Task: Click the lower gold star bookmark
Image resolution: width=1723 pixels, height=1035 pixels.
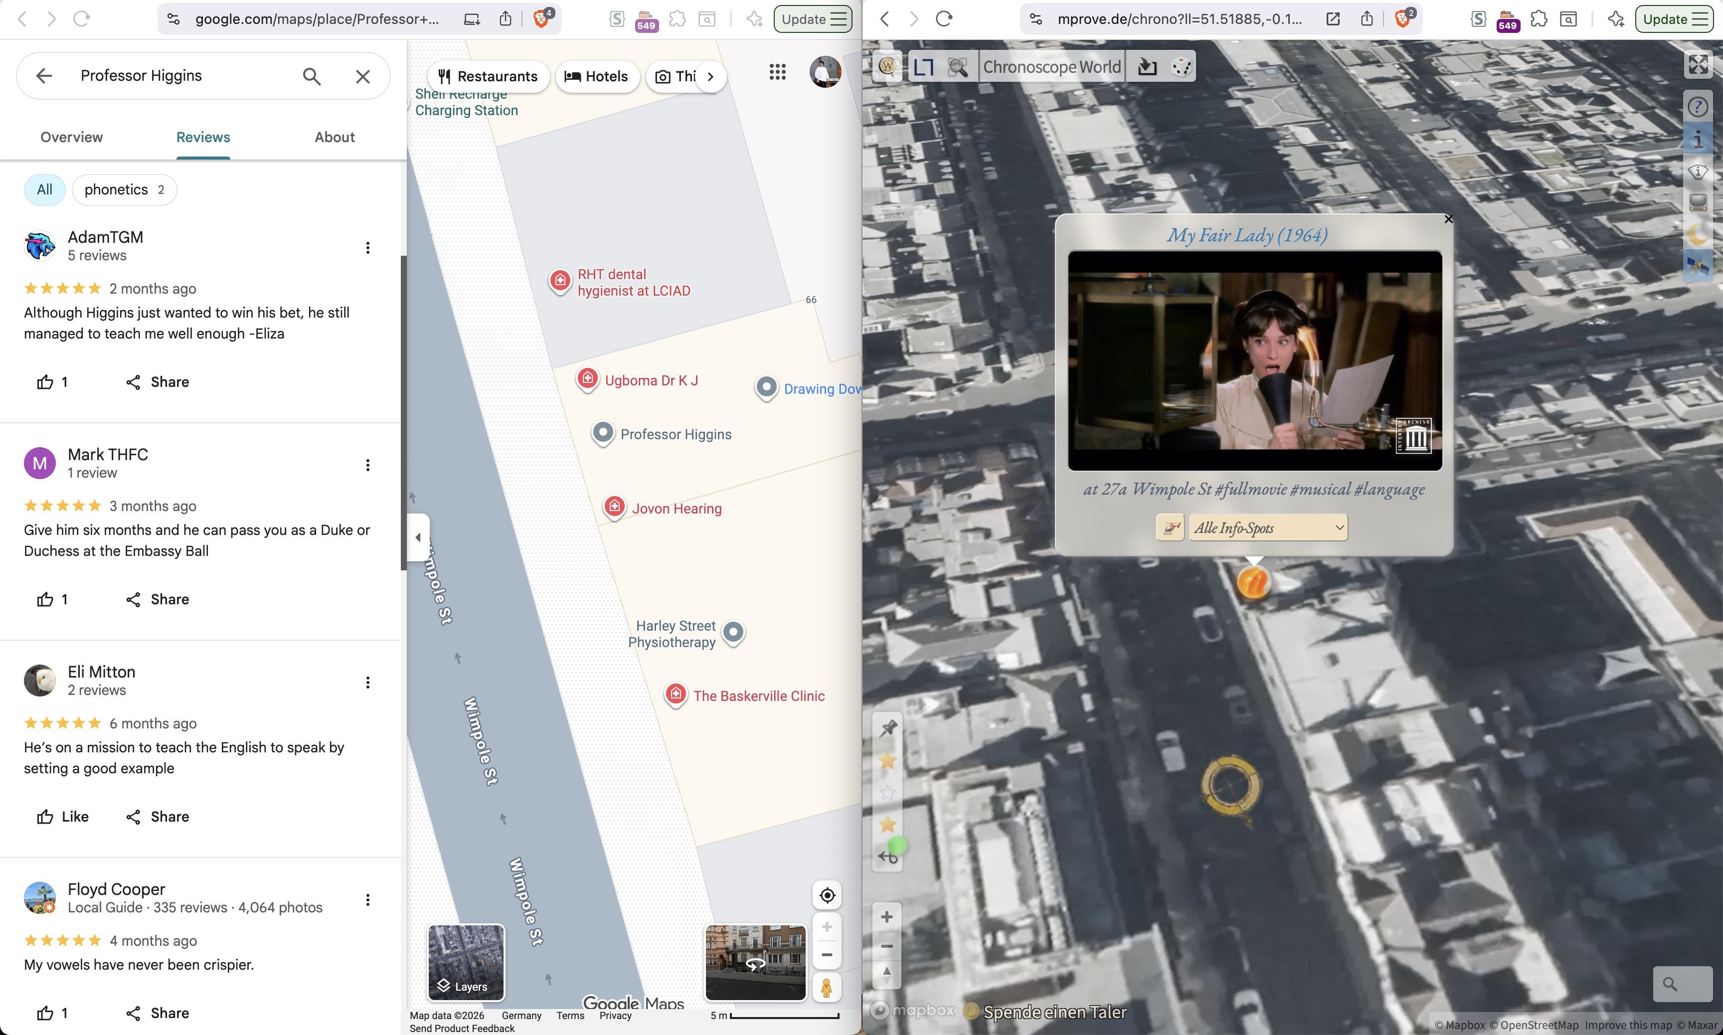Action: pyautogui.click(x=887, y=825)
